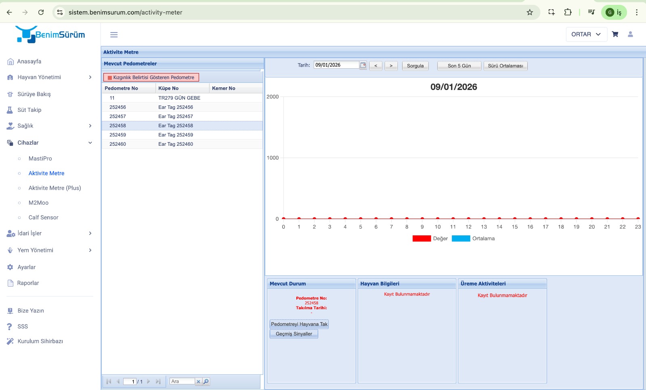Click the Tarih date input field
Image resolution: width=646 pixels, height=390 pixels.
(x=336, y=65)
